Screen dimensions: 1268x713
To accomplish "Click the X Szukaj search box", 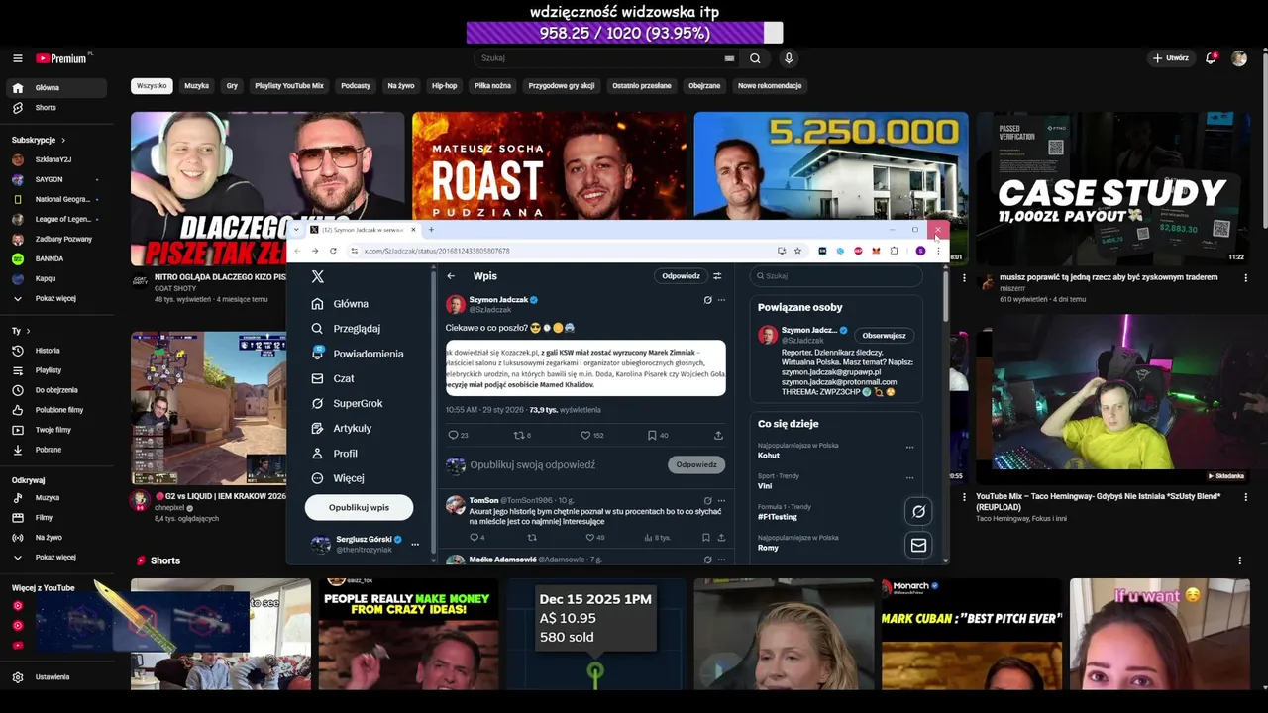I will pos(835,276).
